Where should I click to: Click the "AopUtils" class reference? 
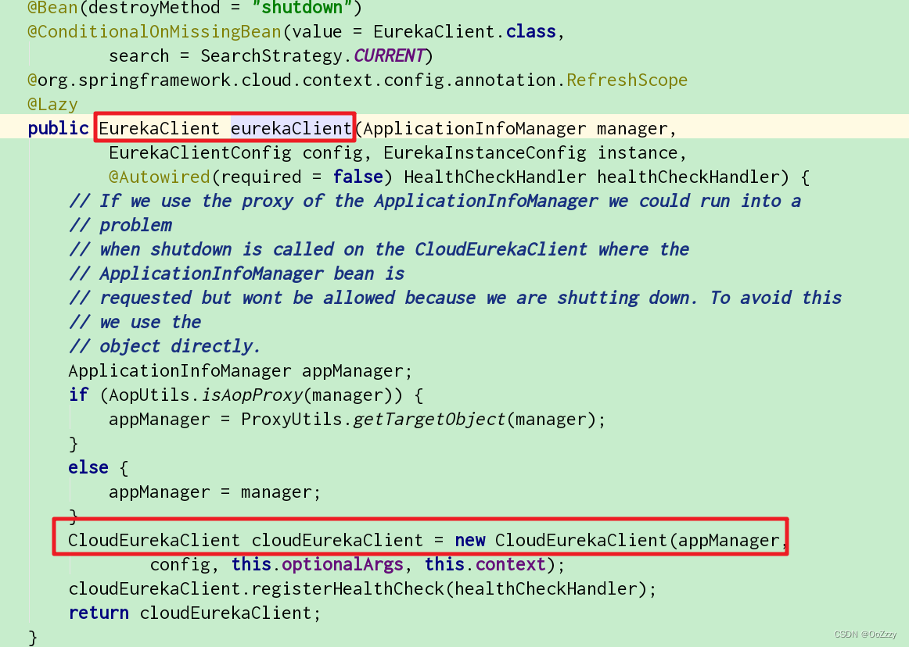tap(149, 395)
